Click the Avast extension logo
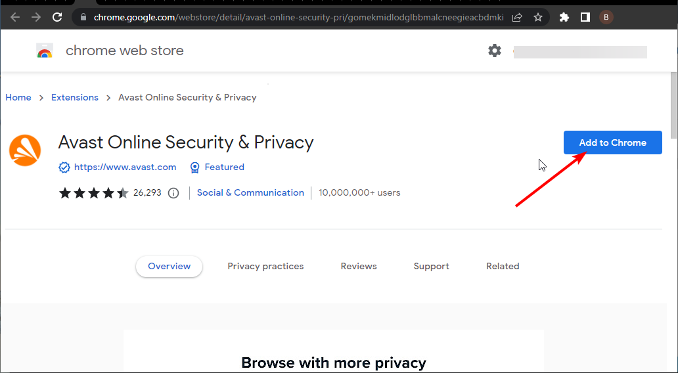 (25, 150)
